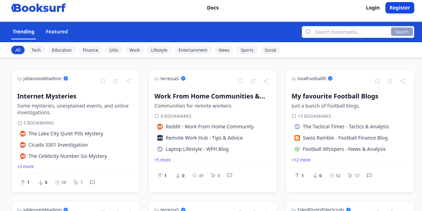Click inside the Search bookmarks field
422x211 pixels.
pyautogui.click(x=348, y=32)
